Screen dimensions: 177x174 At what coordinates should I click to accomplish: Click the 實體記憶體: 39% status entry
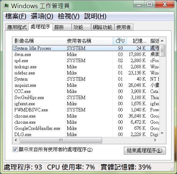pos(126,167)
